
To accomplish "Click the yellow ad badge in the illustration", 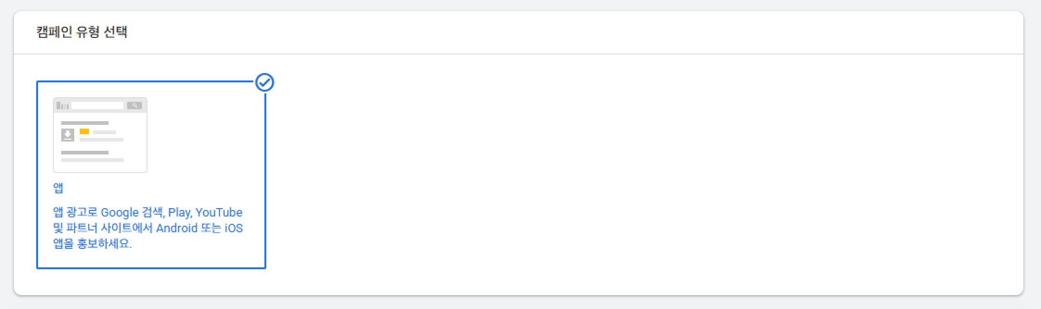I will tap(84, 132).
